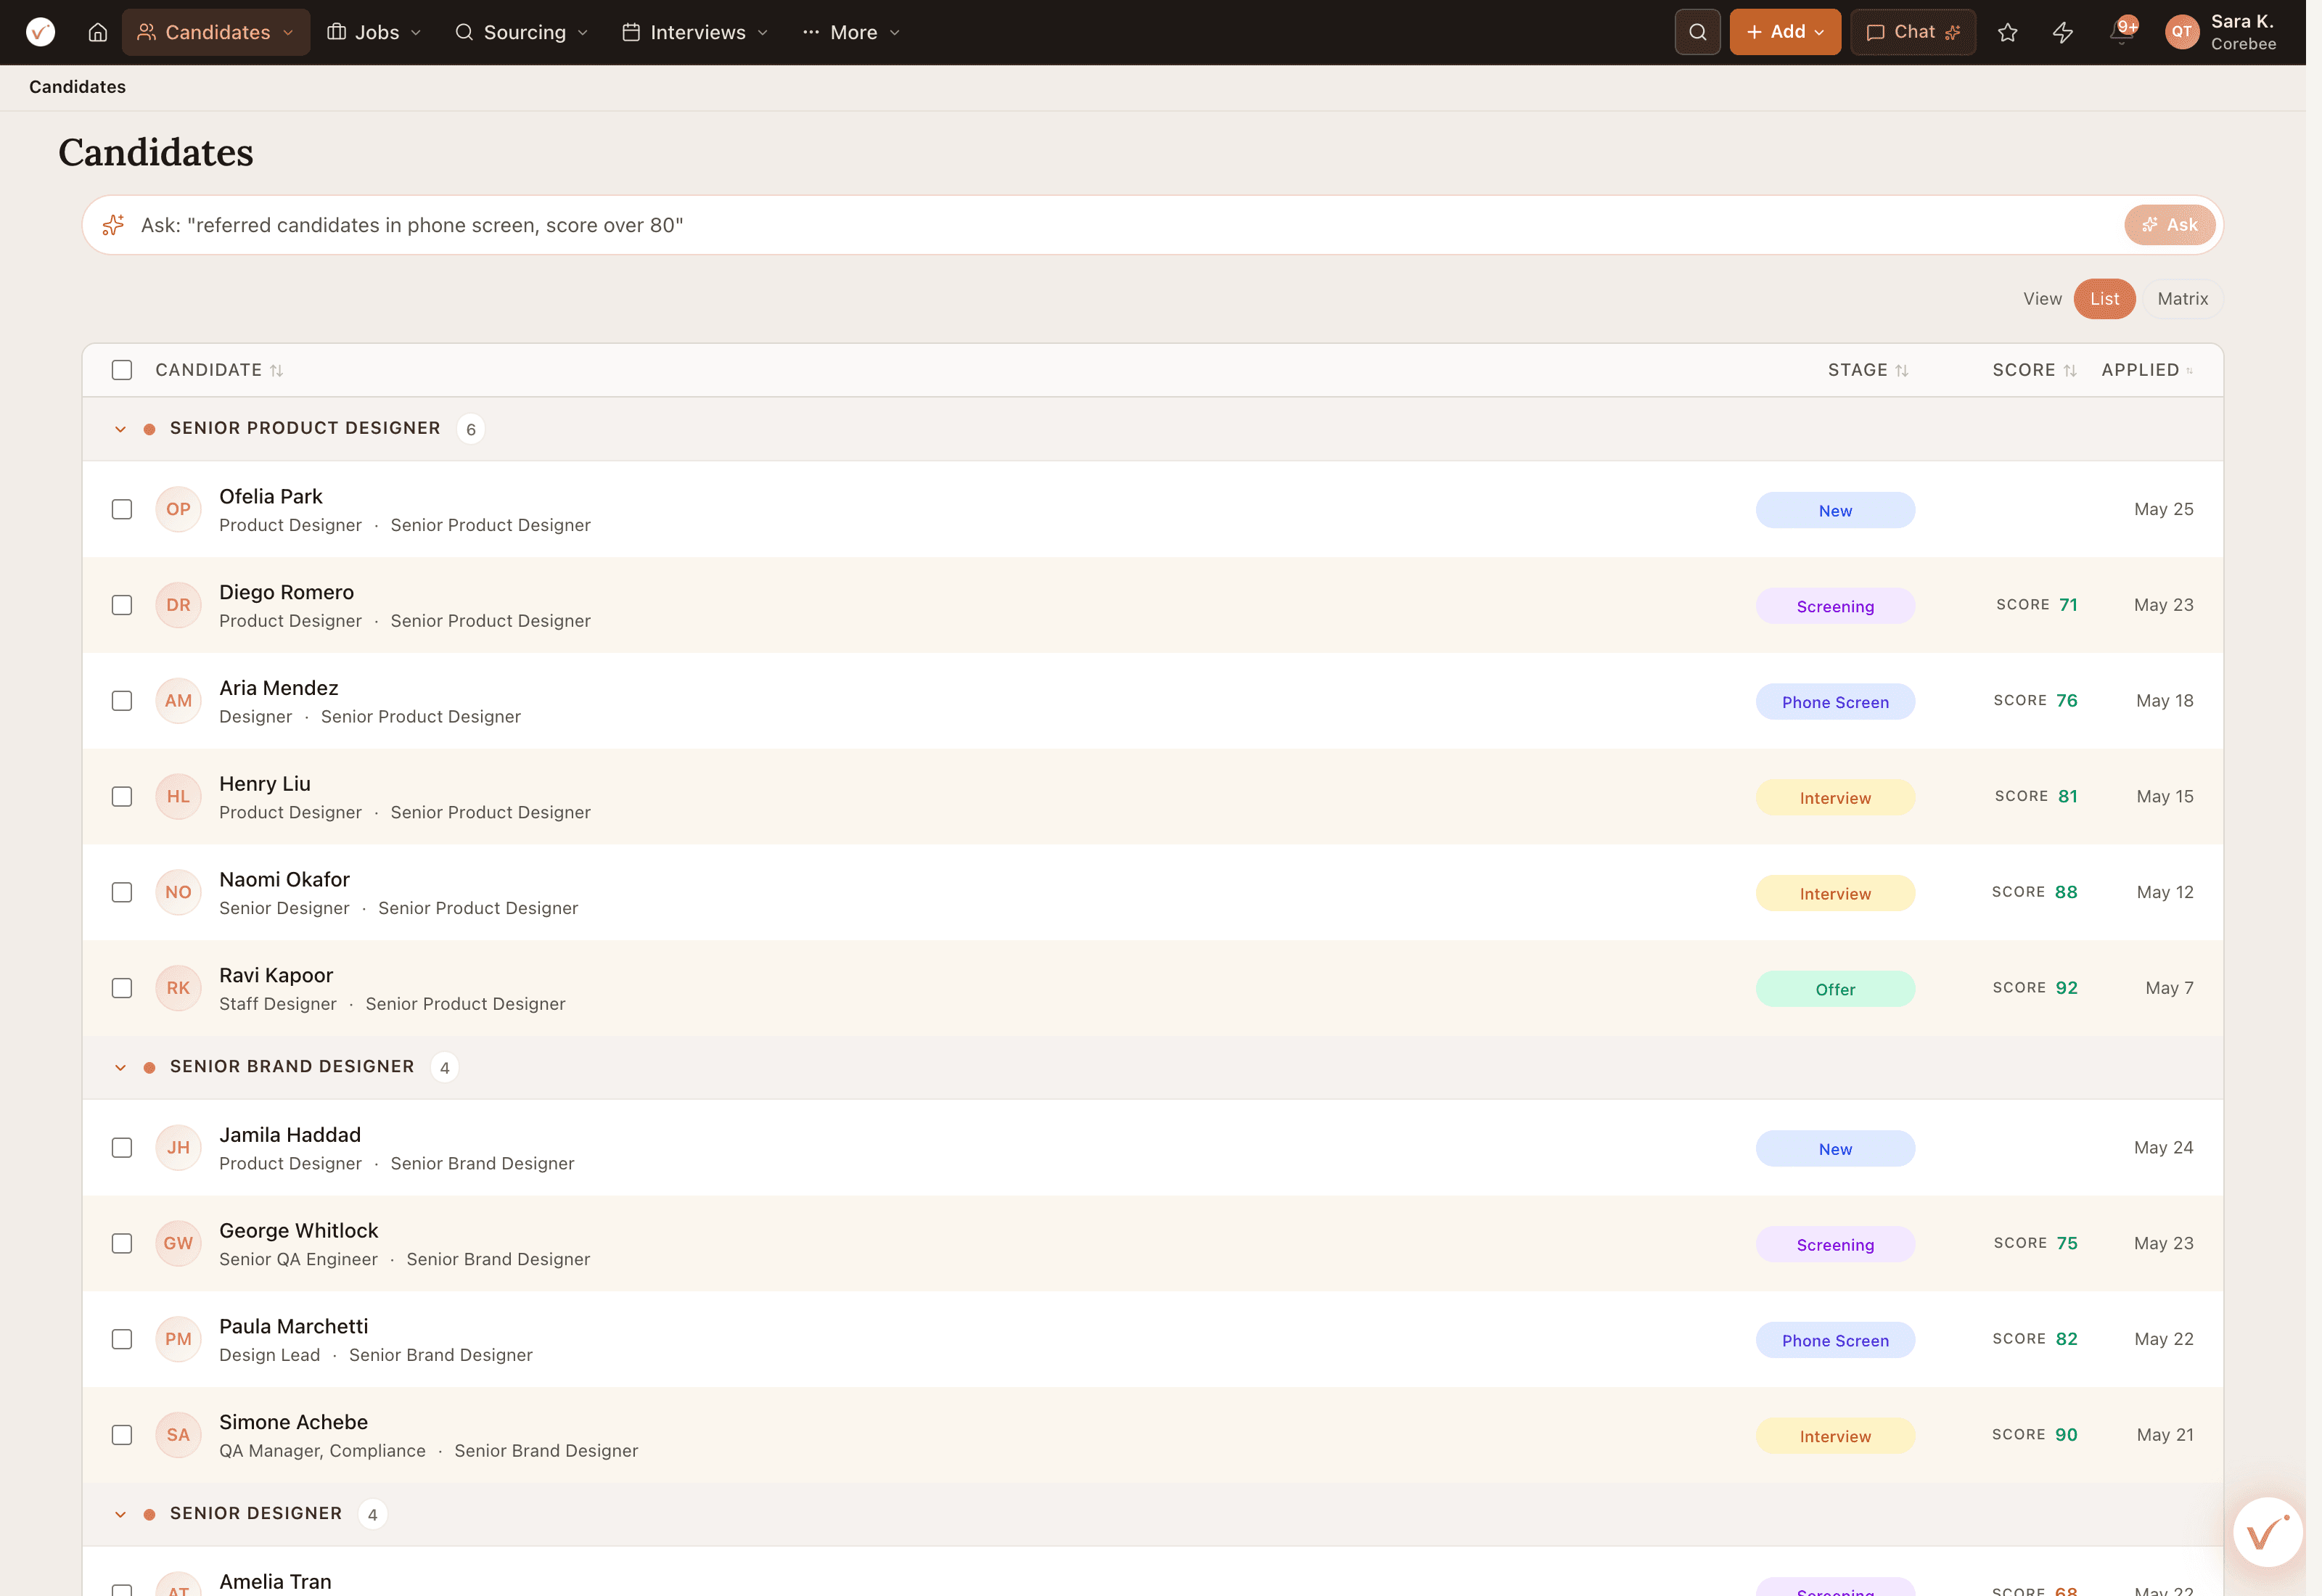Collapse the Senior Designer group

pyautogui.click(x=120, y=1514)
